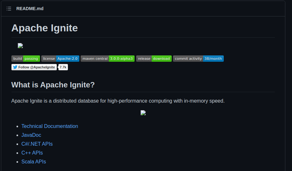Image resolution: width=292 pixels, height=171 pixels.
Task: Open the Scala APIs link
Action: tap(34, 162)
